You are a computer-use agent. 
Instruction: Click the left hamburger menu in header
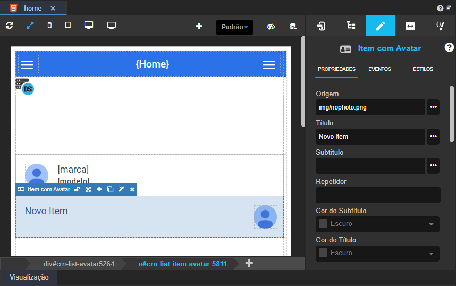[27, 65]
